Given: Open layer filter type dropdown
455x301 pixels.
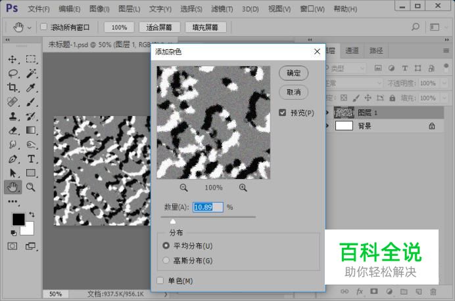Looking at the screenshot, I should (345, 68).
